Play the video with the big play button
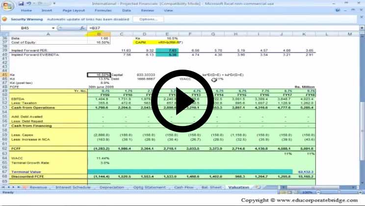This screenshot has width=365, height=206. point(182,101)
